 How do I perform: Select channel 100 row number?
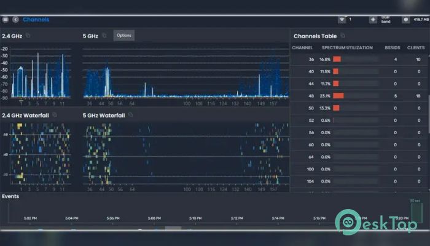(310, 169)
